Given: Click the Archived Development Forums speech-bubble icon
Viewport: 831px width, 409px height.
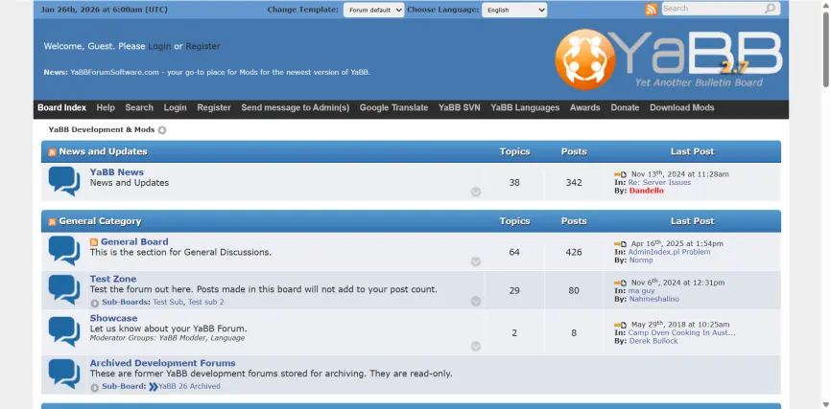Looking at the screenshot, I should [x=64, y=374].
